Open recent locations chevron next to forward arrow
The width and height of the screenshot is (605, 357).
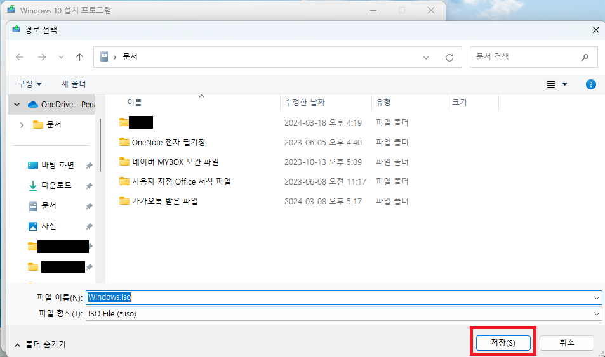pyautogui.click(x=61, y=58)
